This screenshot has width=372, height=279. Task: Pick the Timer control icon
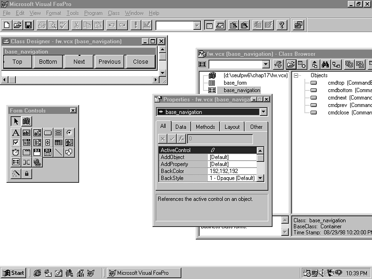pyautogui.click(x=16, y=153)
